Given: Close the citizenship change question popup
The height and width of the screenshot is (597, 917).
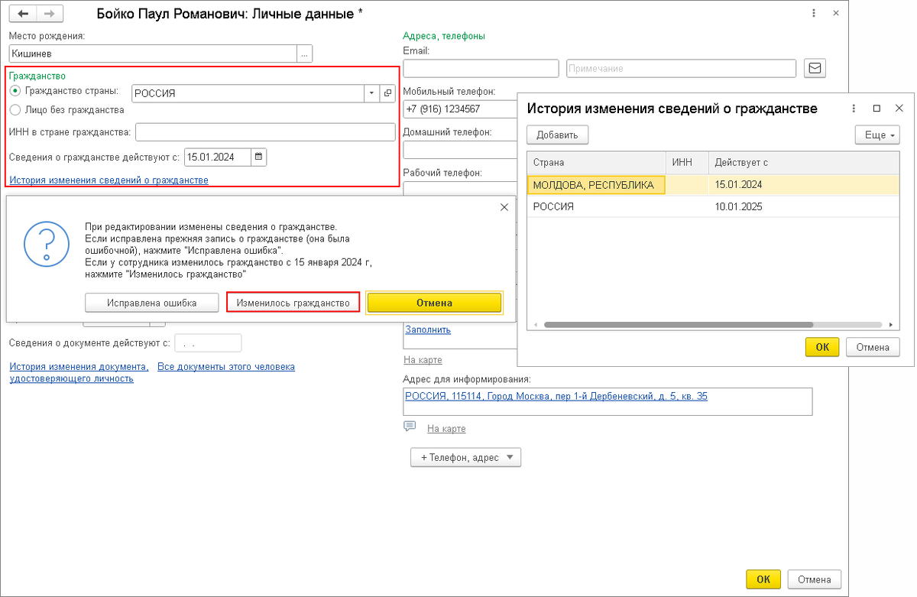Looking at the screenshot, I should coord(504,207).
